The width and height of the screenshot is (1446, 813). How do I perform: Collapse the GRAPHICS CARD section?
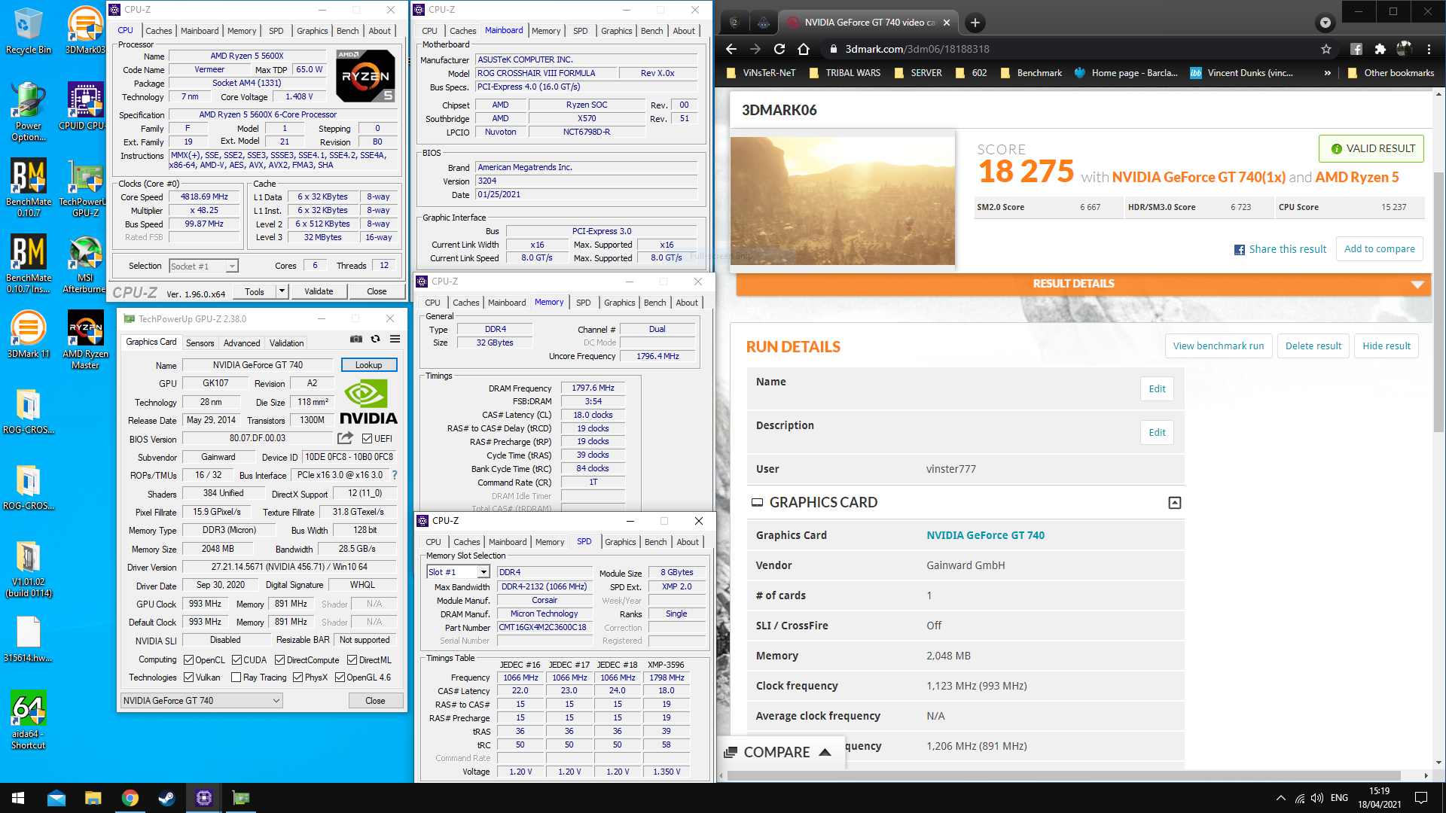pos(1174,503)
